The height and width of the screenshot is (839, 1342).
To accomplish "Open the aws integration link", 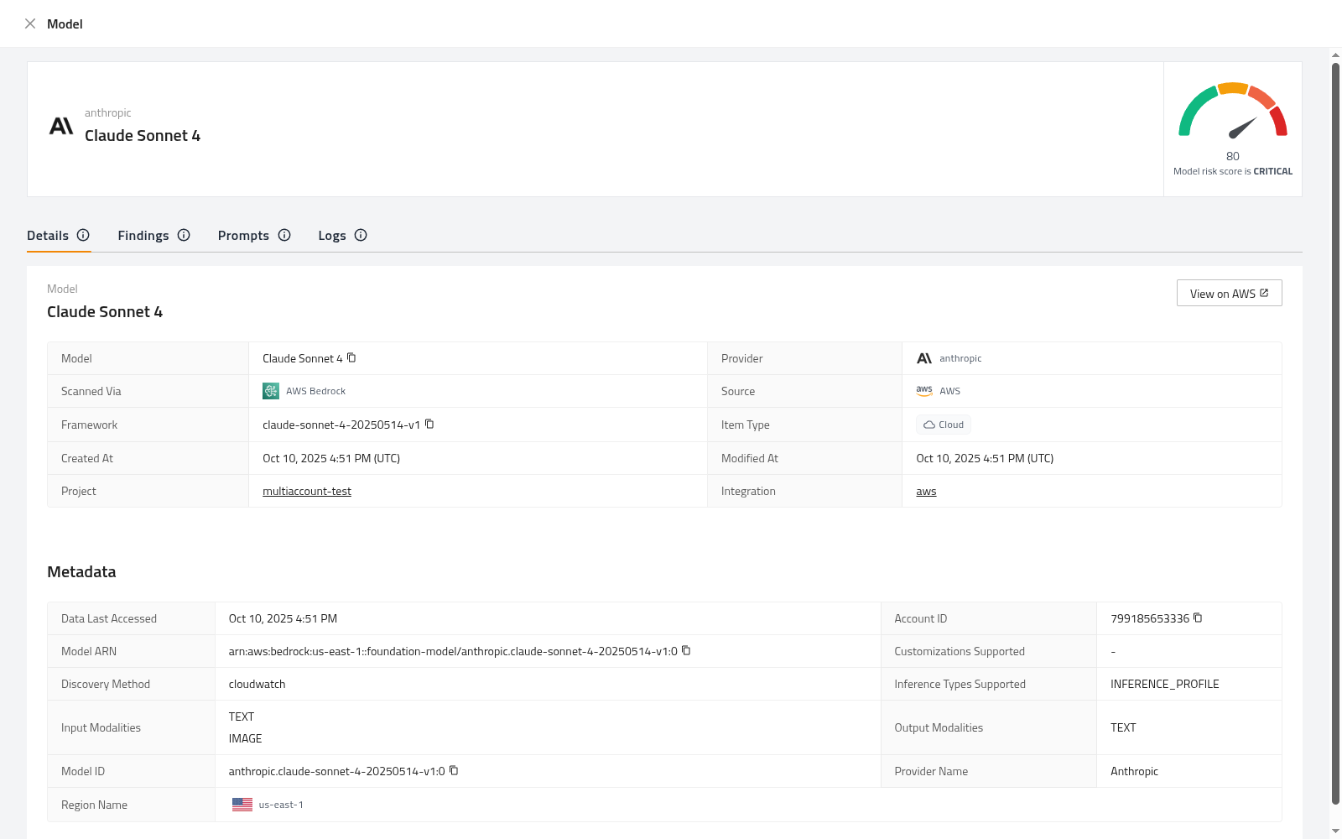I will [926, 491].
